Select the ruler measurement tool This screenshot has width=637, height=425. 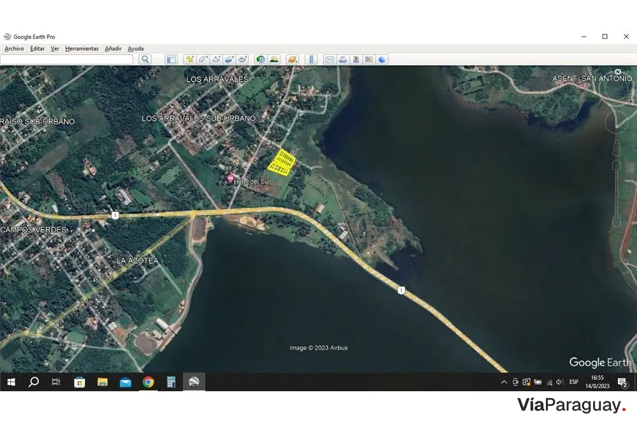coord(311,59)
